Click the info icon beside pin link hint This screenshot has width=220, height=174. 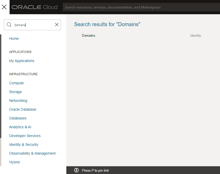[x=76, y=170]
